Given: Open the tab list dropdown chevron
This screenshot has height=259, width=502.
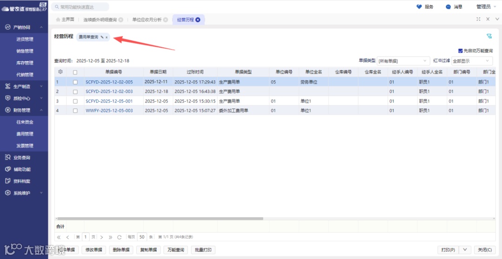Looking at the screenshot, I should pyautogui.click(x=497, y=19).
